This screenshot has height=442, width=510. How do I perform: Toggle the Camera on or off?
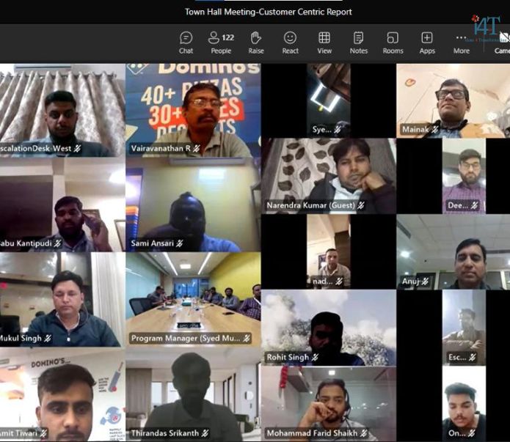[503, 43]
